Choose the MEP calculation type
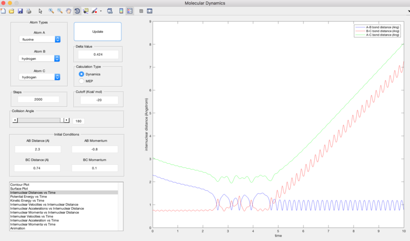 point(81,81)
